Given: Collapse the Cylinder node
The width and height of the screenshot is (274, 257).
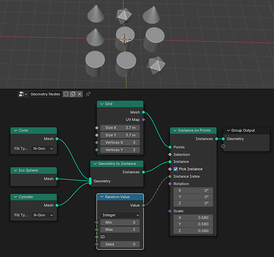Looking at the screenshot, I should (15, 197).
